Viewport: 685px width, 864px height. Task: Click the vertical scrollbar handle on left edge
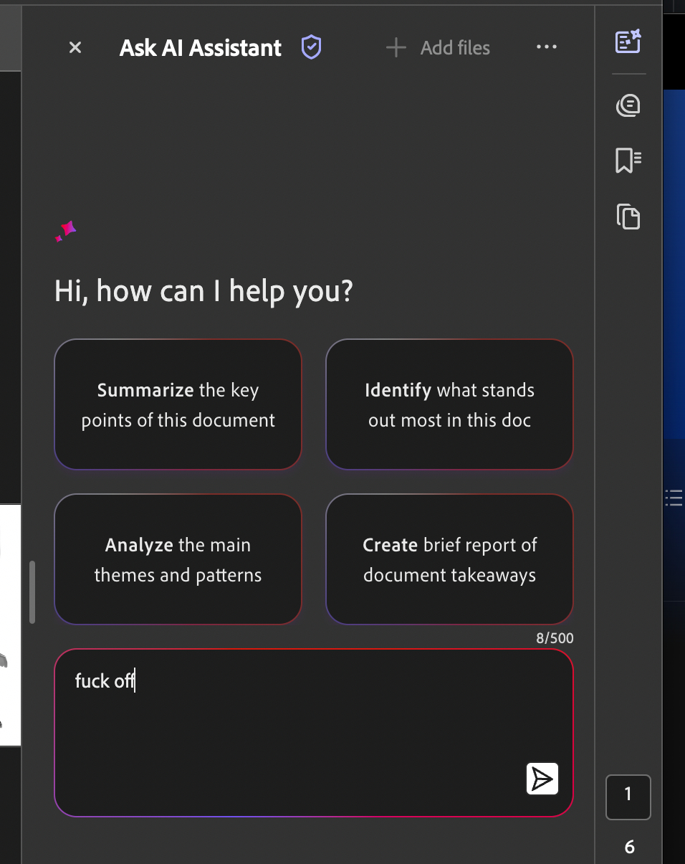[x=32, y=592]
